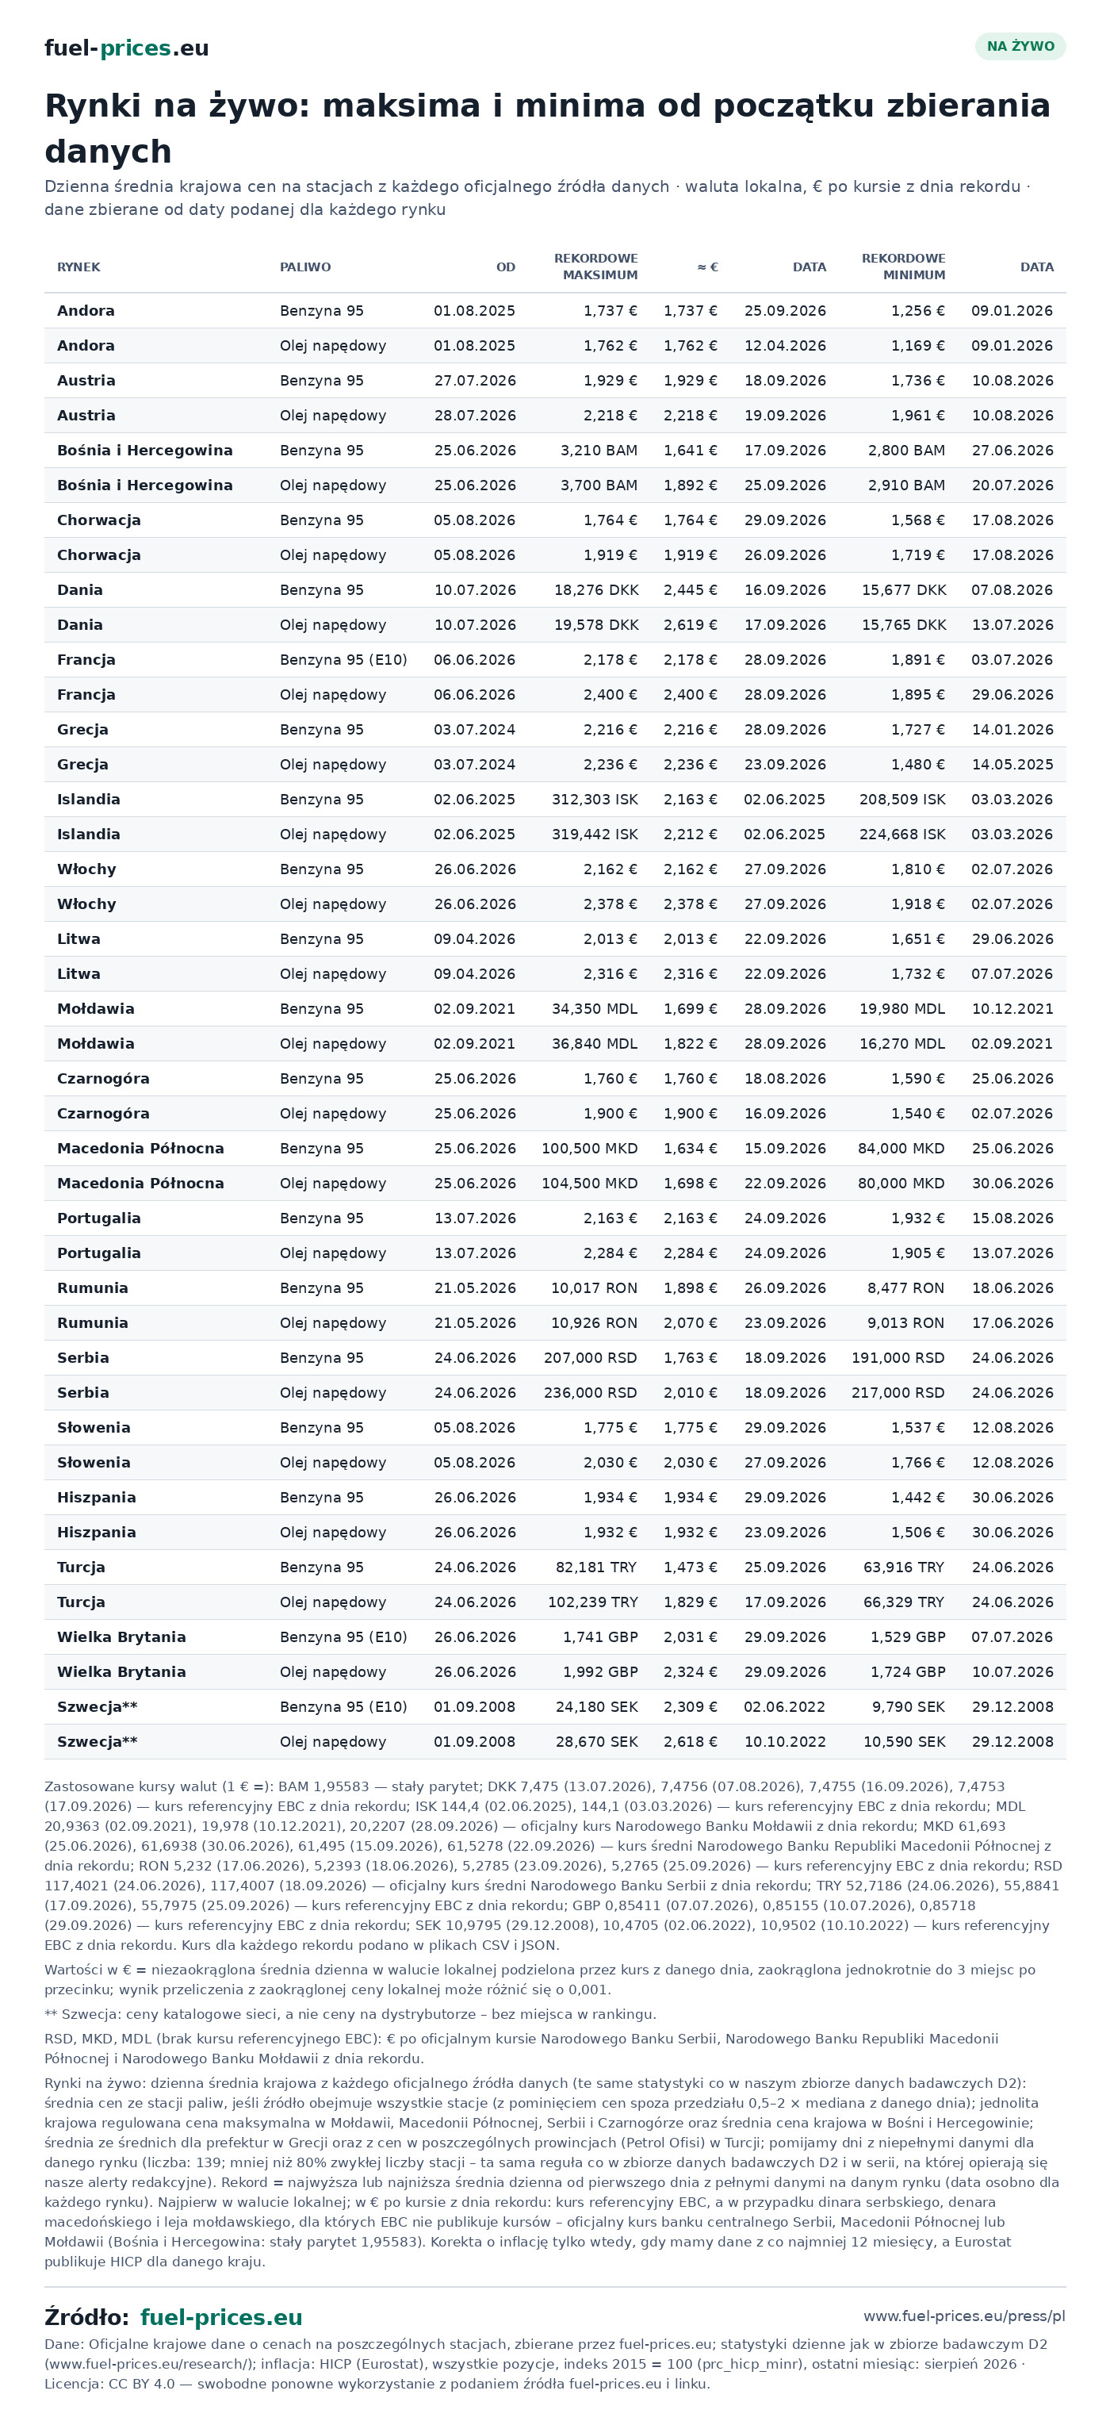The height and width of the screenshot is (2425, 1110).
Task: Click the Szwecja** Benzyna 95 (E10) row
Action: pos(555,1706)
